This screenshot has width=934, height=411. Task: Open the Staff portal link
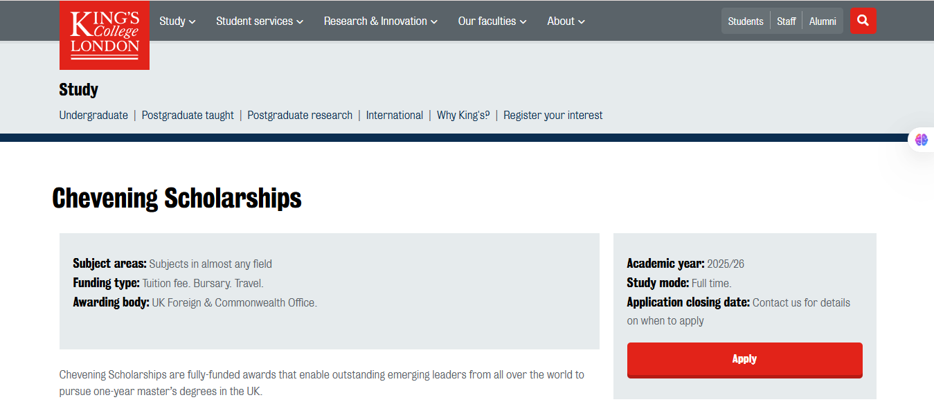[x=786, y=21]
